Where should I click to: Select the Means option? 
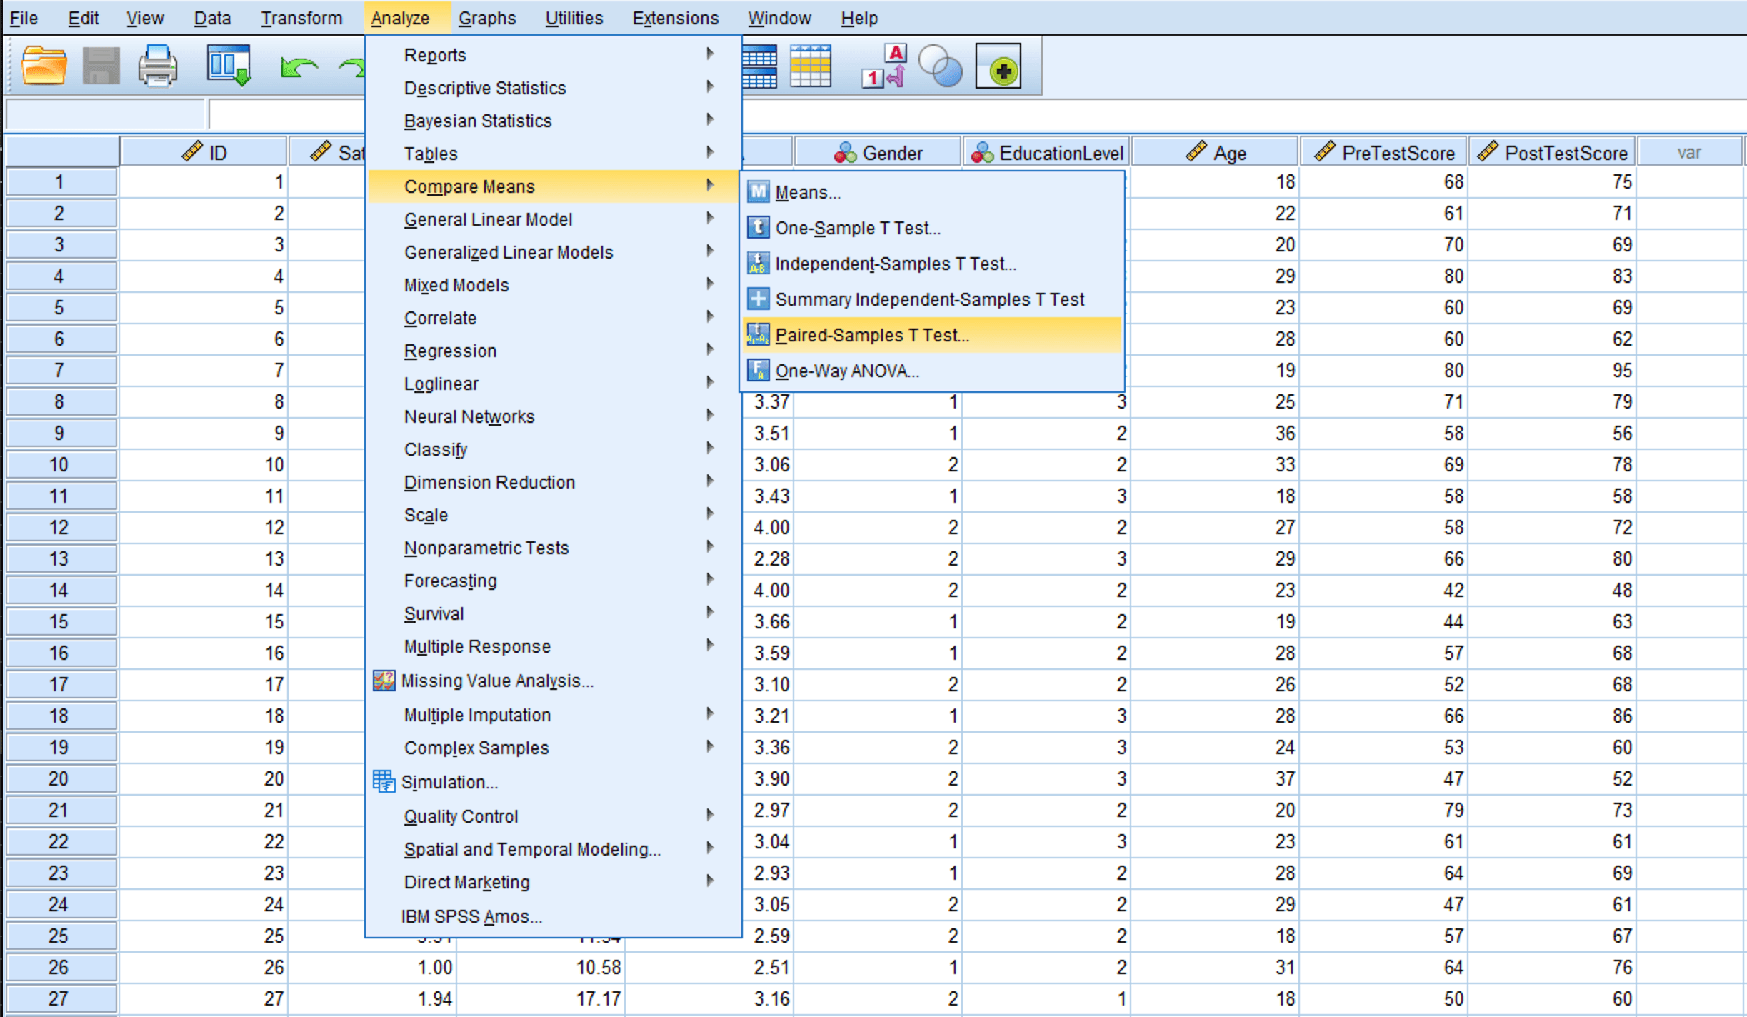pyautogui.click(x=808, y=191)
